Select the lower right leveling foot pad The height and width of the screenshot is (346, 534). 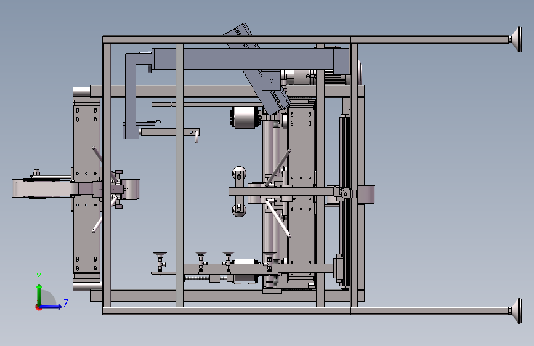tap(516, 311)
